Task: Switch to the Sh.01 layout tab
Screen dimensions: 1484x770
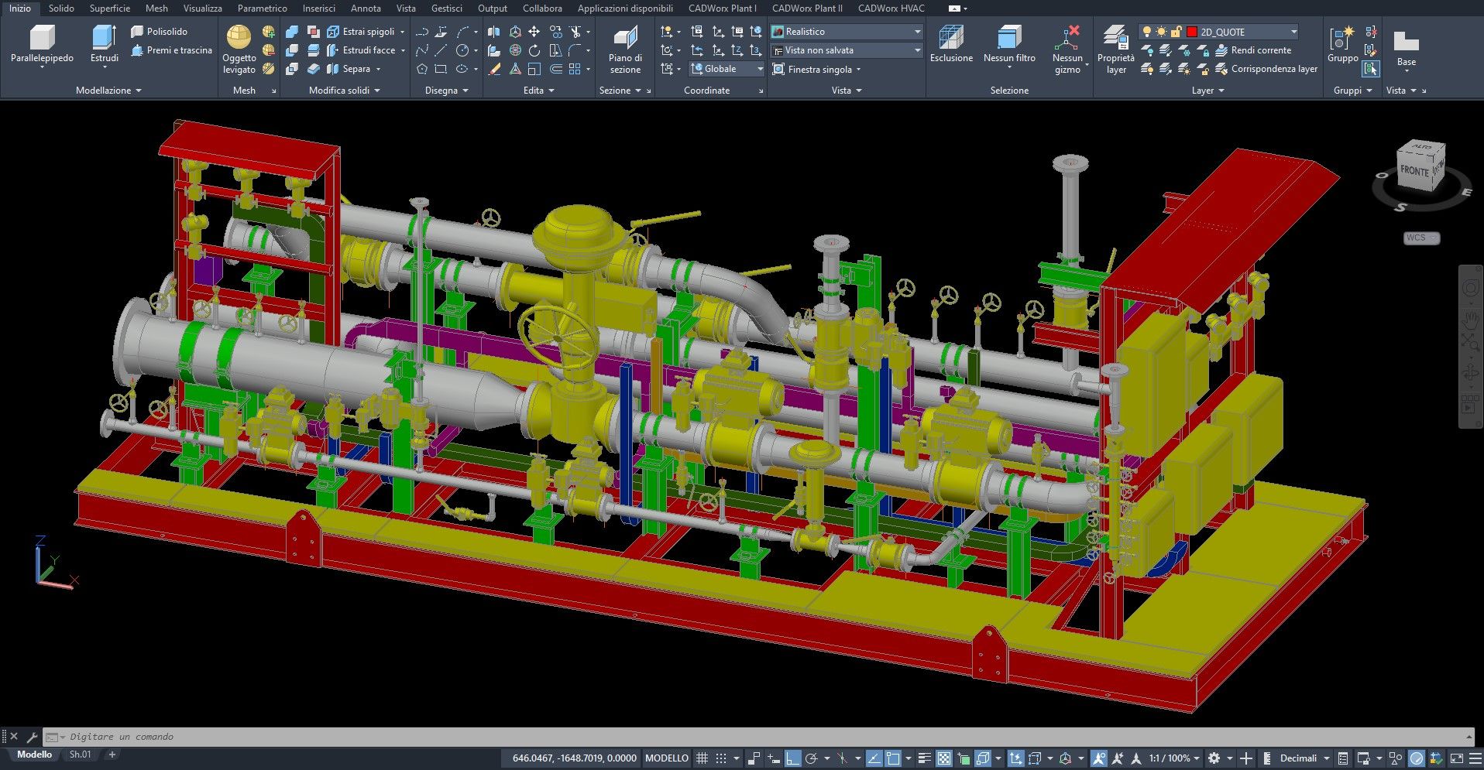Action: tap(80, 755)
